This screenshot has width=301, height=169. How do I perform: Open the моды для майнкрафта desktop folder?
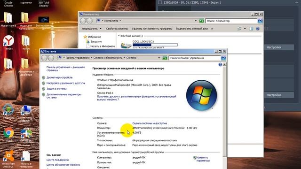point(26,21)
